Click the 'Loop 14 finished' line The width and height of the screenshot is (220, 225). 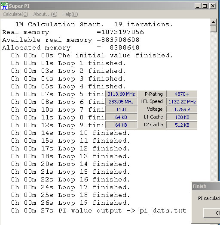click(x=70, y=164)
